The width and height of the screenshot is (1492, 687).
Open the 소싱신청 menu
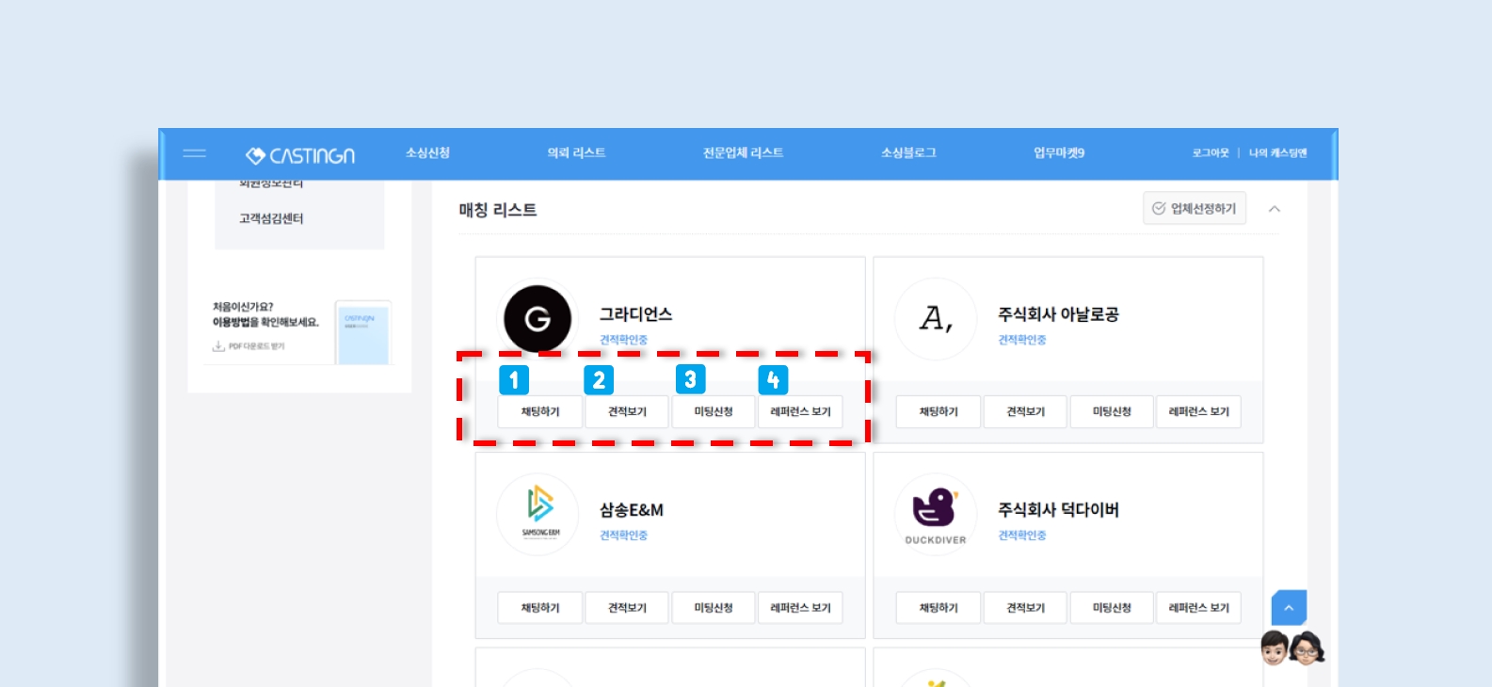click(x=427, y=153)
